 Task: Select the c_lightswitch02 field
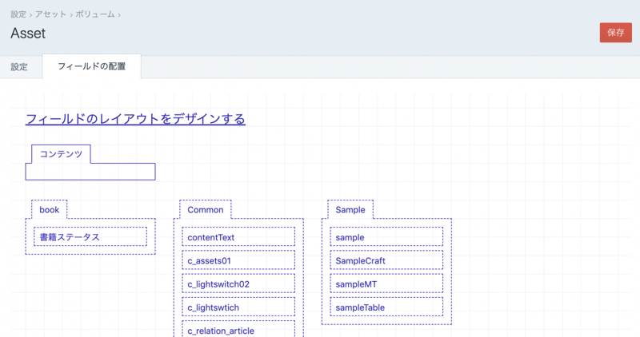(x=238, y=283)
